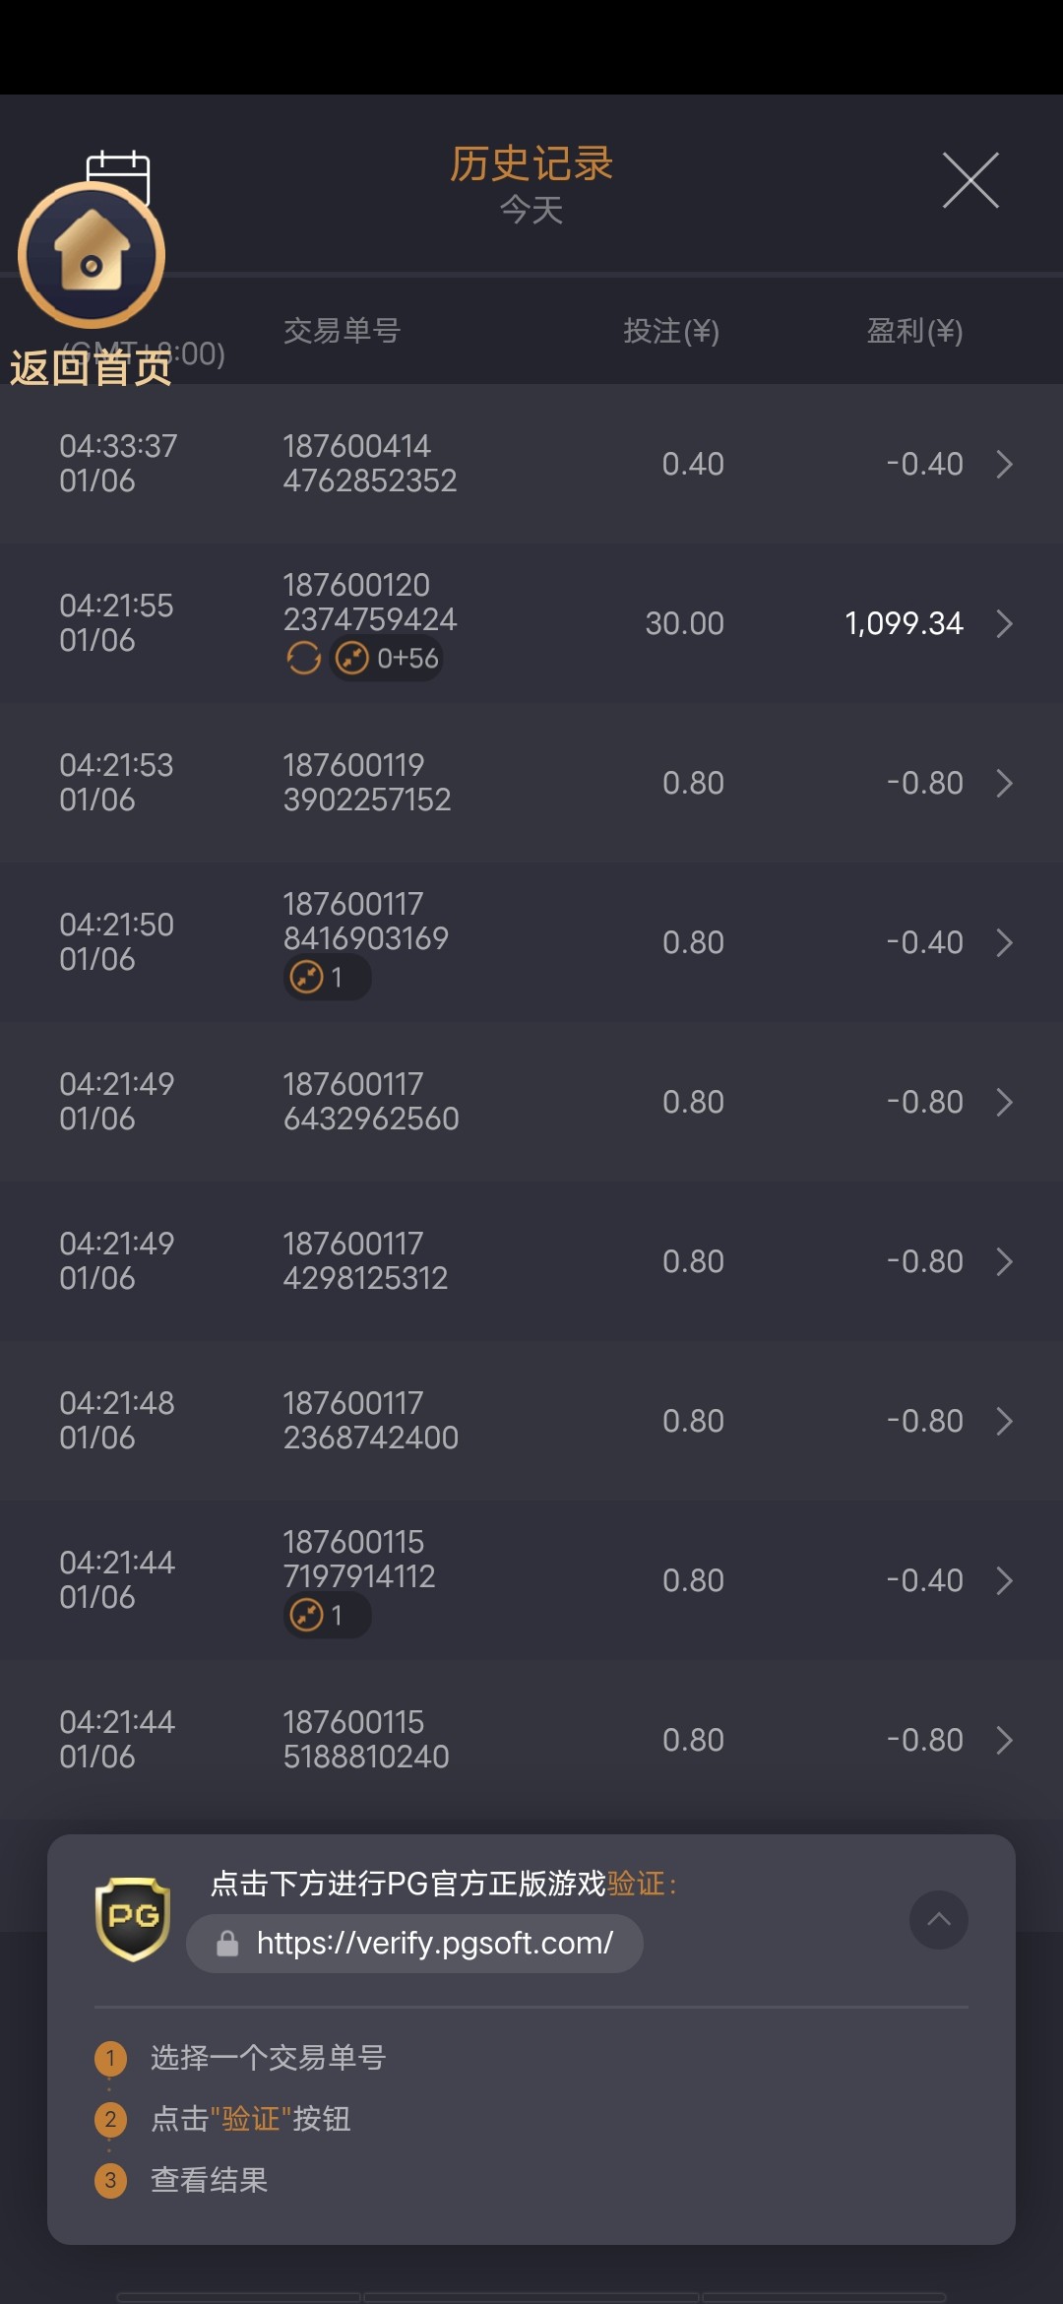The width and height of the screenshot is (1063, 2304).
Task: Click the 投注(¥) column header
Action: (671, 331)
